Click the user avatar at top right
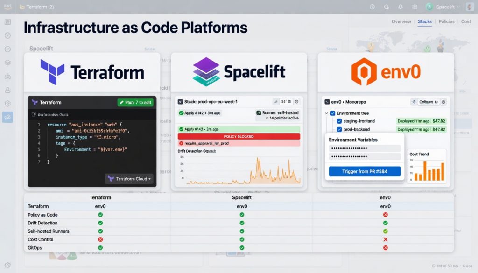 pyautogui.click(x=470, y=7)
